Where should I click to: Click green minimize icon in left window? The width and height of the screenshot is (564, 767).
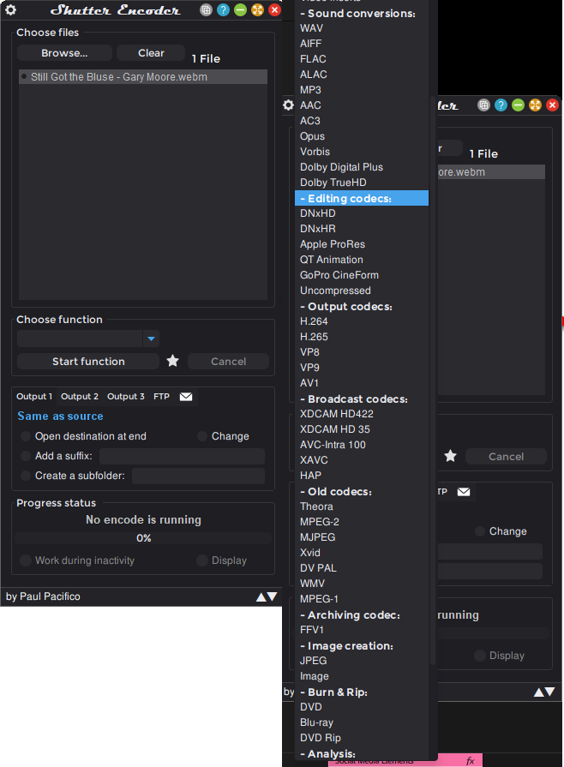(x=240, y=9)
